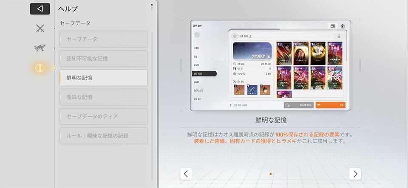Select the highlighted 鮮明な記憶 entry
The height and width of the screenshot is (188, 408).
click(x=104, y=78)
